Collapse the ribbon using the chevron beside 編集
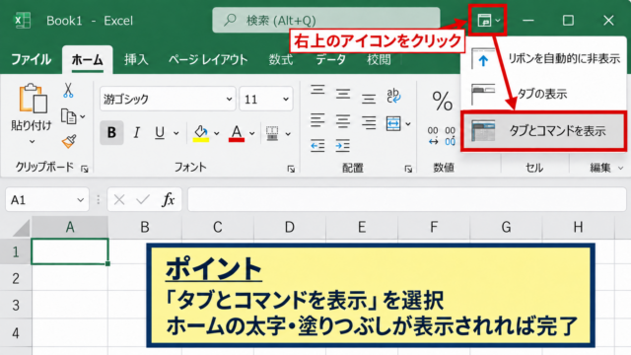This screenshot has width=631, height=355. coord(620,168)
